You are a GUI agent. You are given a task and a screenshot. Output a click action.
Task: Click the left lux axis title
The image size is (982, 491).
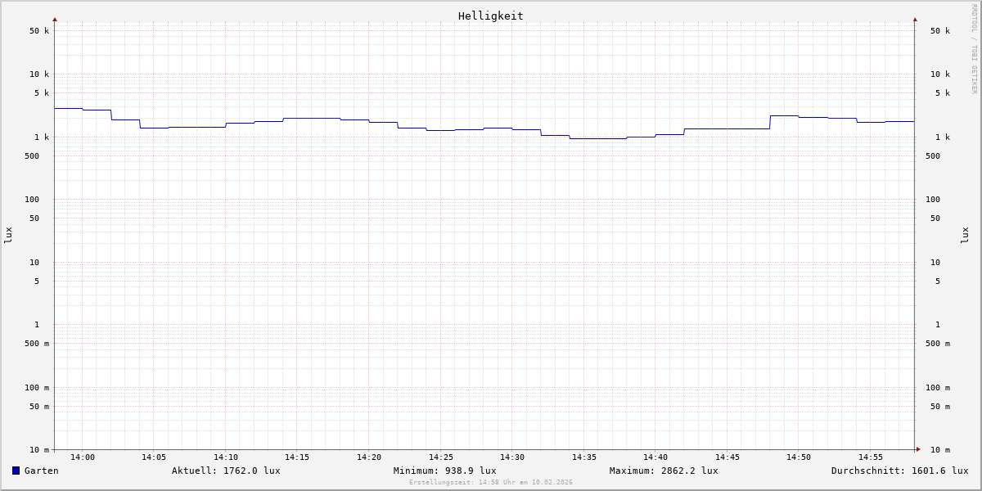[x=8, y=235]
